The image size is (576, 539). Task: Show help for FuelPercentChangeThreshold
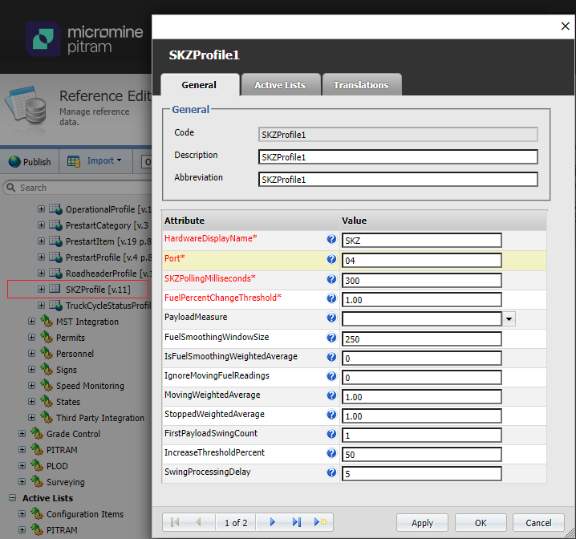pyautogui.click(x=331, y=298)
